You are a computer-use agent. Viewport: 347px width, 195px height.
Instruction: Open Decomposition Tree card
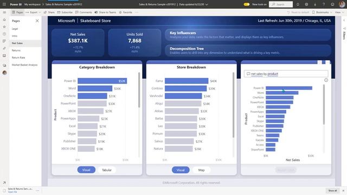[x=248, y=50]
